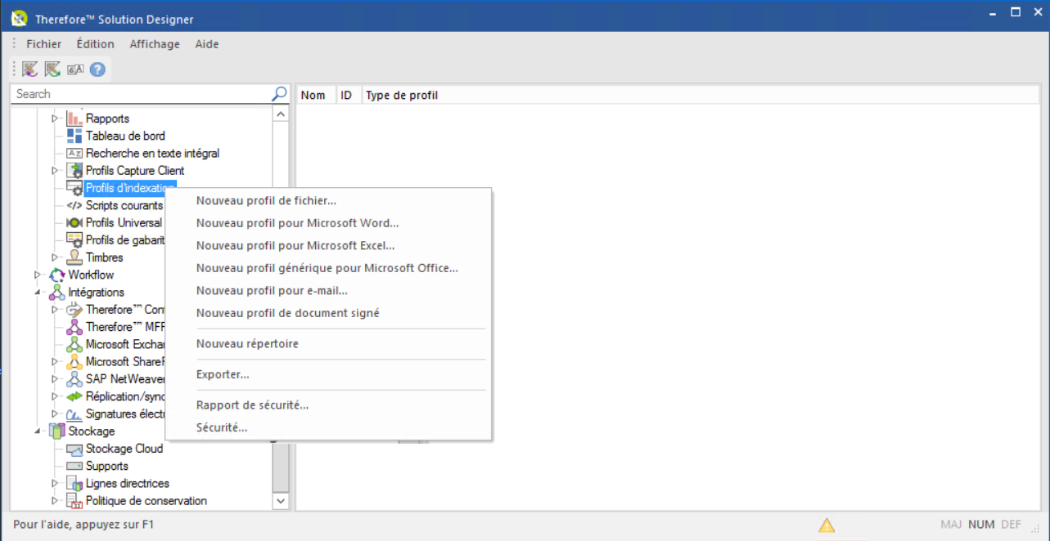1050x541 pixels.
Task: Click the Scripts courants code icon
Action: pos(74,205)
